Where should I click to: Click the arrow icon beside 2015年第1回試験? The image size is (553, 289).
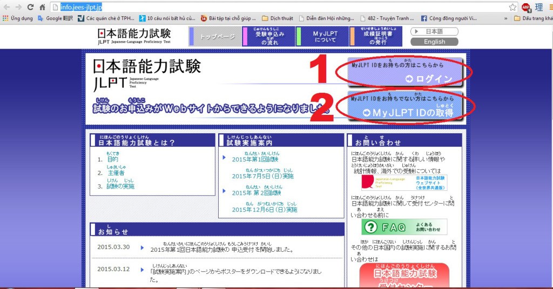(224, 157)
